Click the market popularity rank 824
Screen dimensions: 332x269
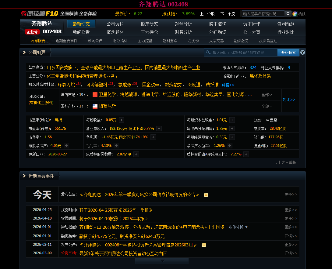(253, 67)
